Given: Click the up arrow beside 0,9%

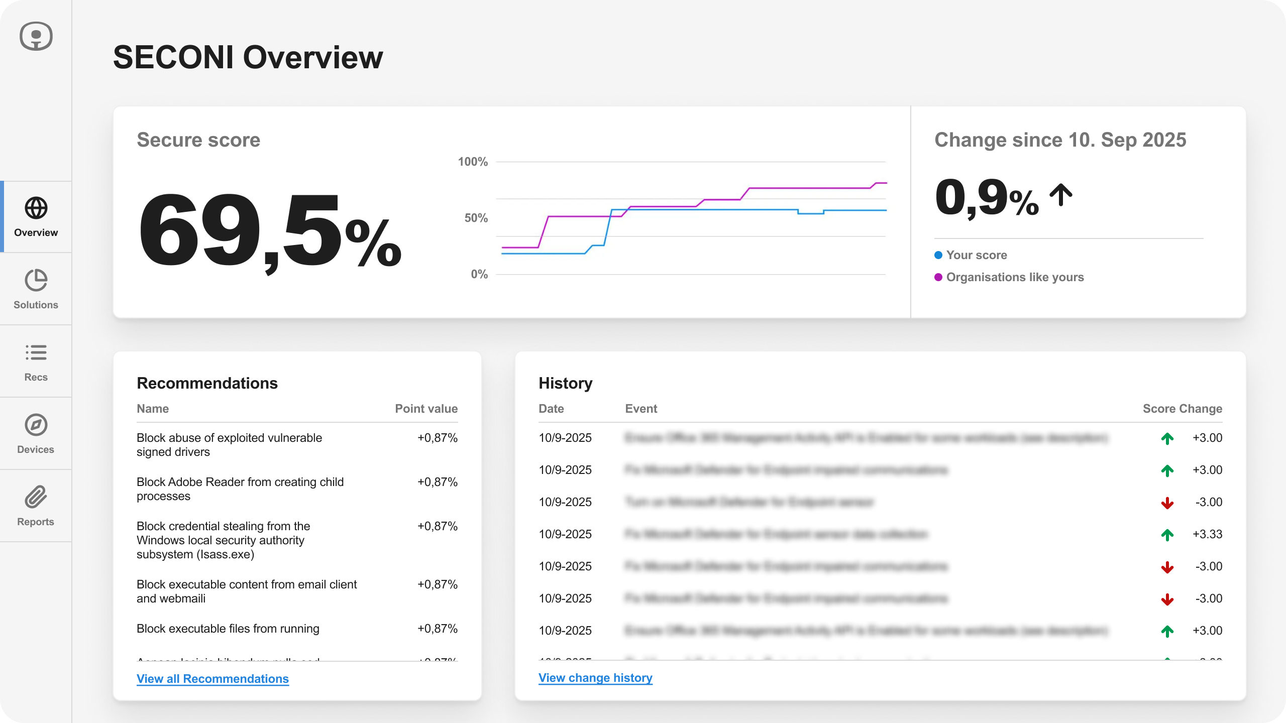Looking at the screenshot, I should [x=1060, y=195].
